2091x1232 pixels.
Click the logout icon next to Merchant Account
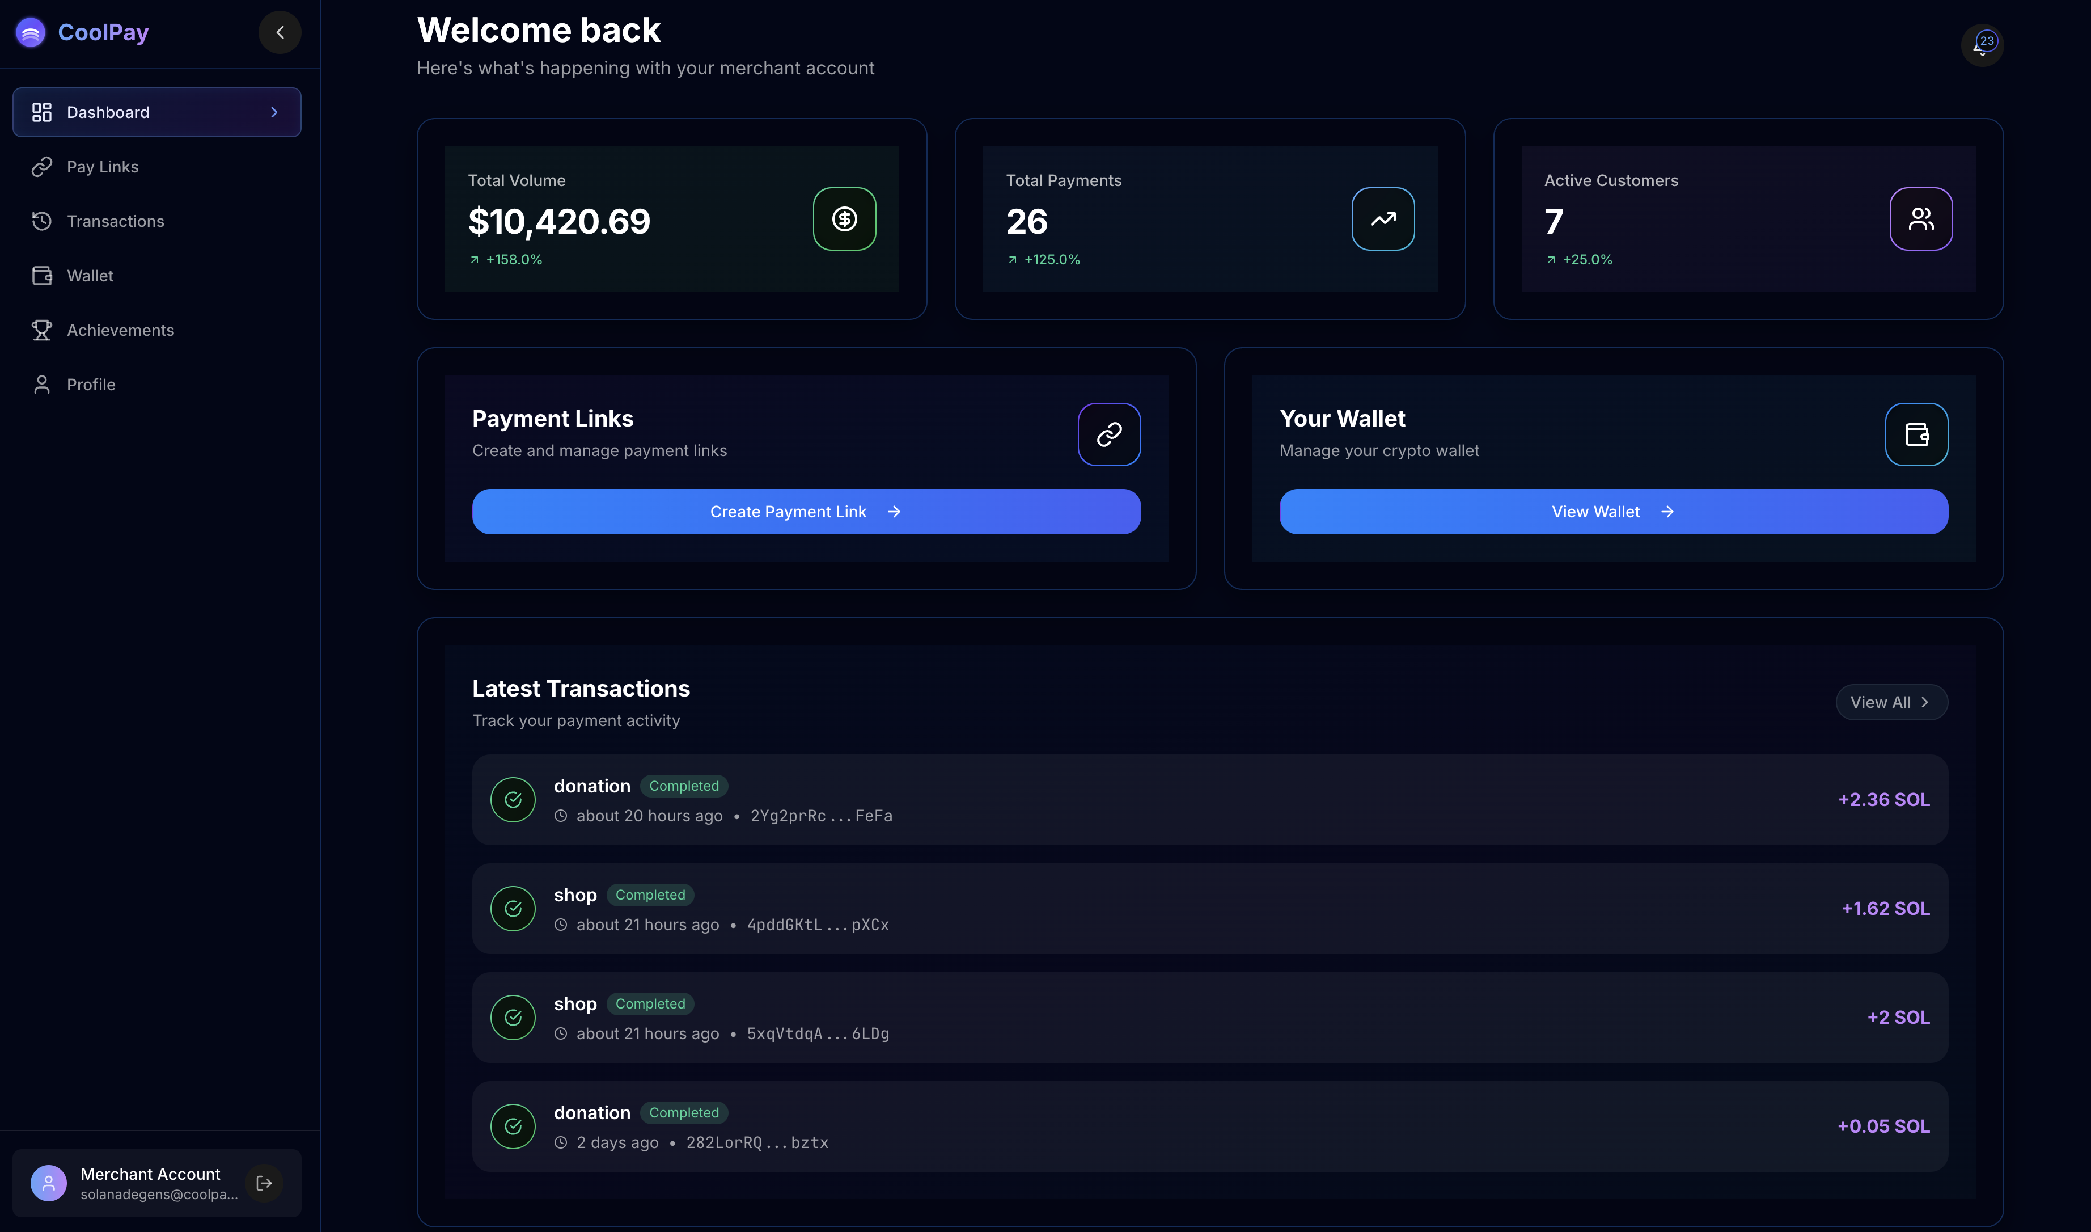tap(265, 1183)
